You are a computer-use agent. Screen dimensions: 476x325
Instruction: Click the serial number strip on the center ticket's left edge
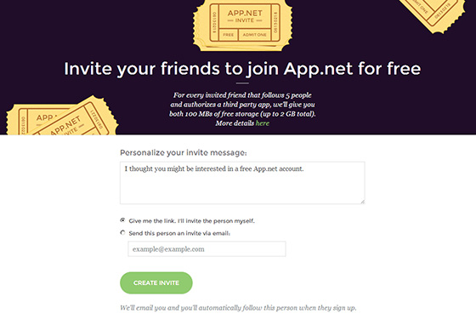tap(214, 22)
